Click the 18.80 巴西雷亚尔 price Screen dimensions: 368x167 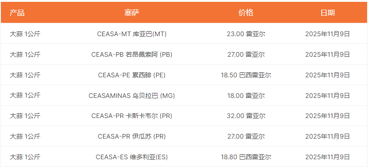[246, 157]
